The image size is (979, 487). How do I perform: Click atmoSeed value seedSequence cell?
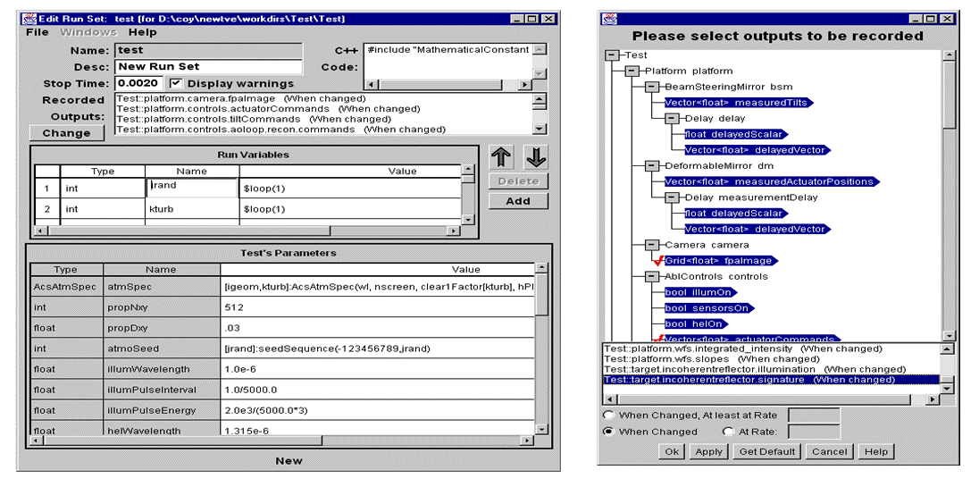tap(378, 348)
